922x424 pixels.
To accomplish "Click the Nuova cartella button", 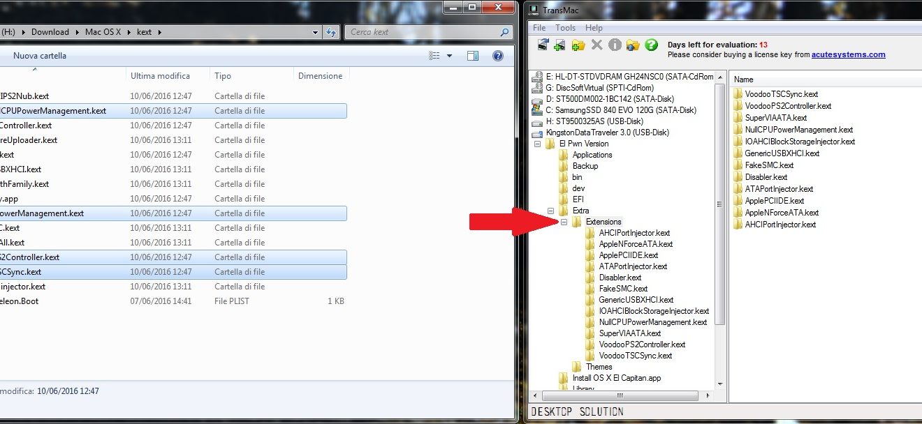I will [40, 56].
